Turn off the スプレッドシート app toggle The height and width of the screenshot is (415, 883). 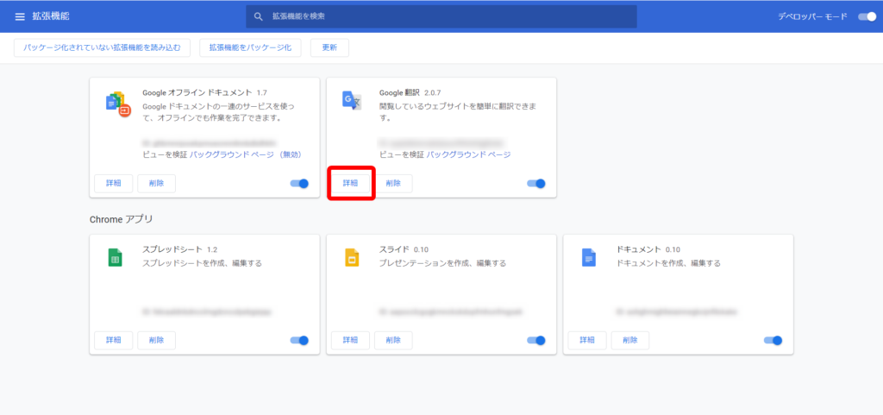point(299,340)
